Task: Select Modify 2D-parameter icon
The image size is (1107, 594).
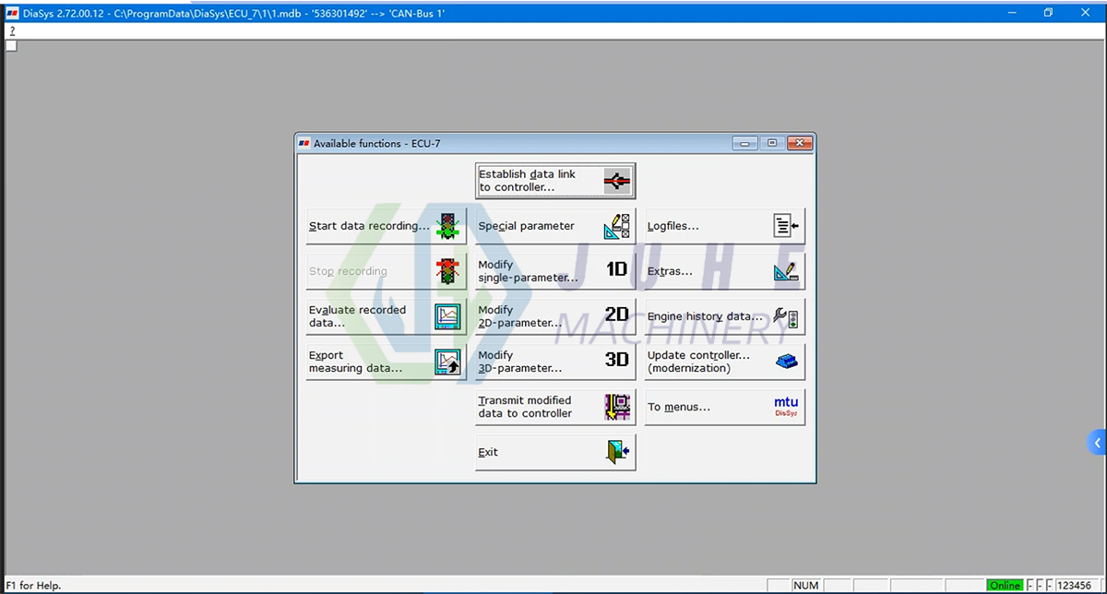Action: (616, 315)
